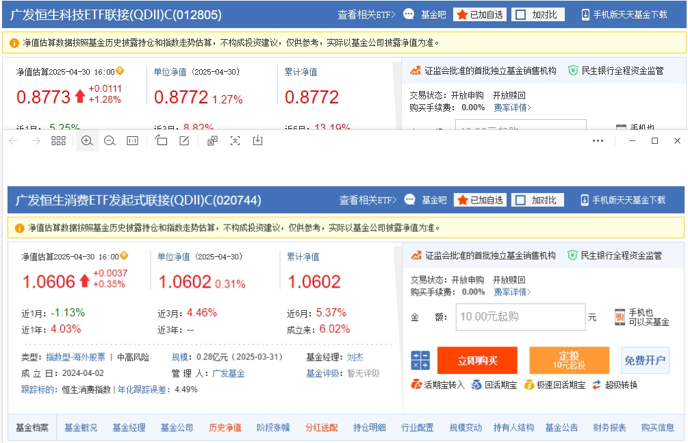Click 累计净值 link in 020744 panel
The image size is (688, 443).
click(303, 257)
